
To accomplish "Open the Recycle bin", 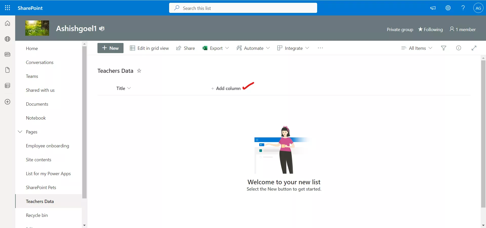I will tap(37, 215).
